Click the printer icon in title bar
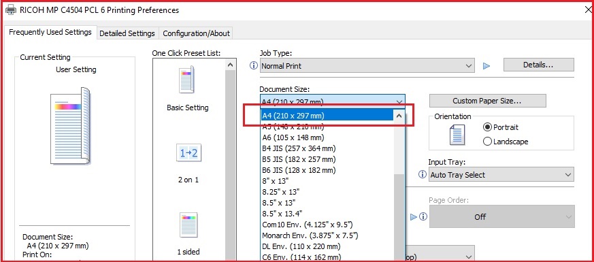The width and height of the screenshot is (594, 262). [11, 10]
